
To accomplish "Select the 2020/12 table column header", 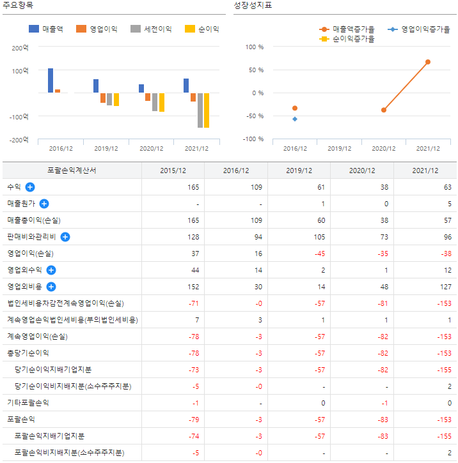I will pyautogui.click(x=362, y=171).
